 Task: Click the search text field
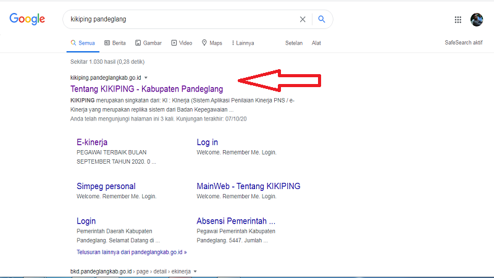click(x=183, y=19)
